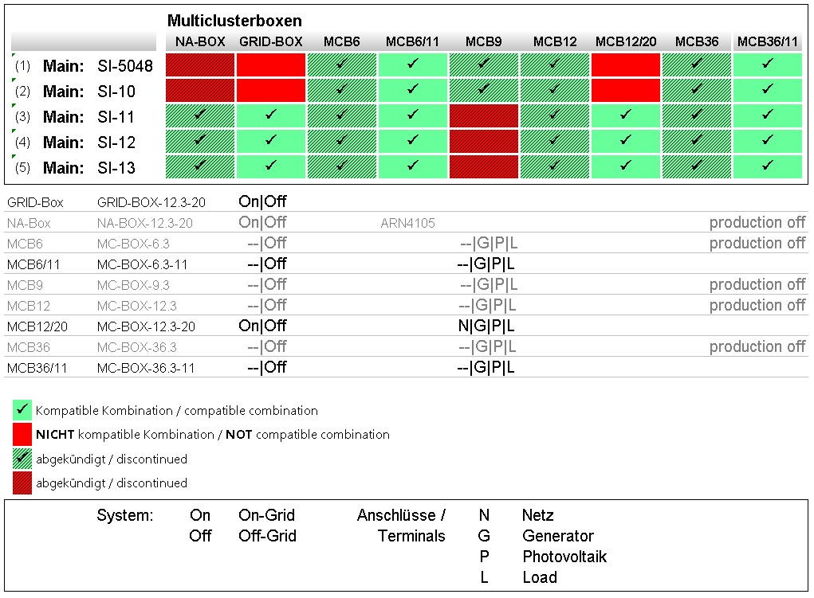Screen dimensions: 814x598
Task: Select the red SI-10 MCB12/20 cell
Action: [626, 90]
